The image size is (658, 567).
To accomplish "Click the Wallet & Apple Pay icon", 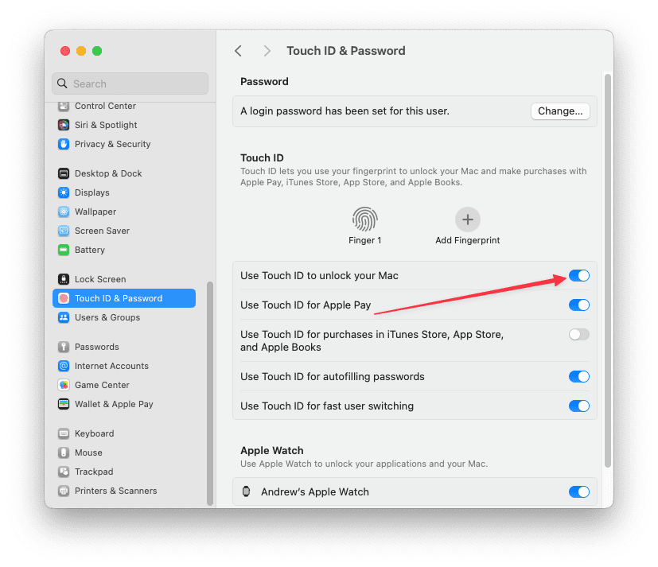I will (x=64, y=404).
